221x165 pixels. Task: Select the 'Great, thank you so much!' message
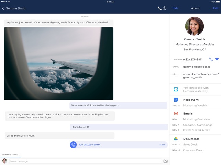(59, 136)
